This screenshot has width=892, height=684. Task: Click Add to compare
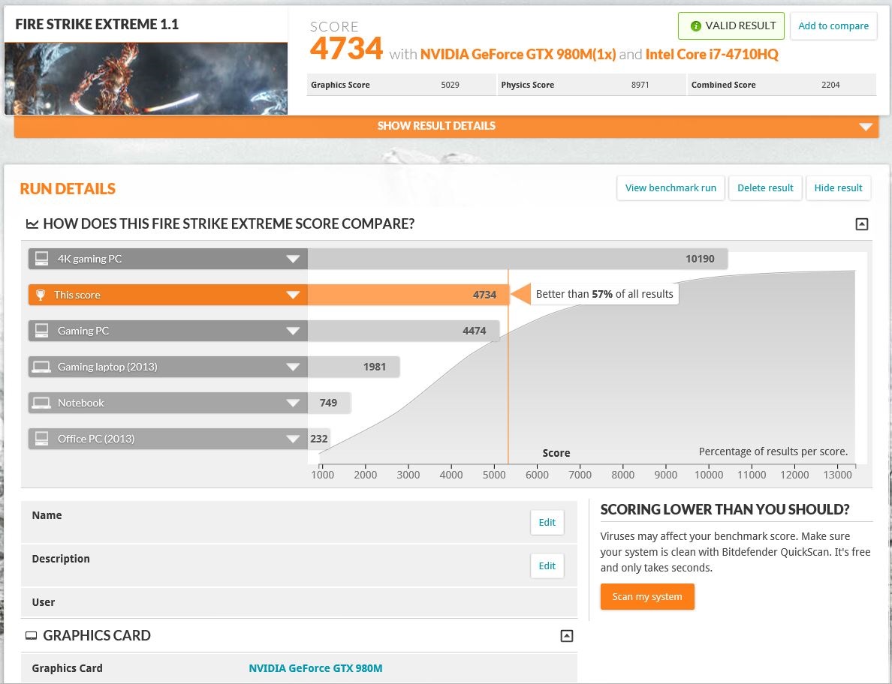[833, 26]
